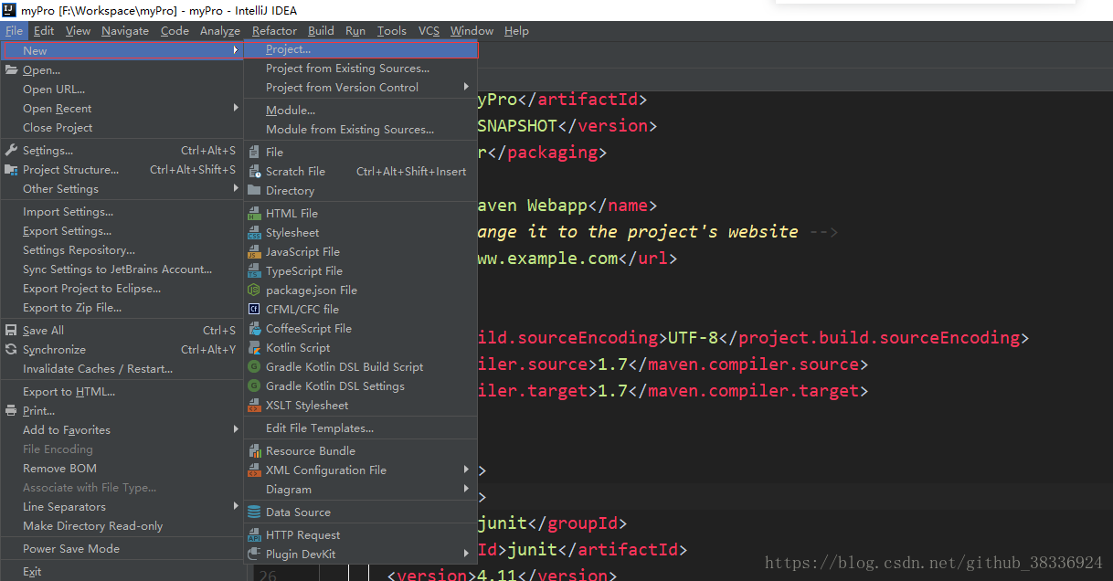Click the JavaScript File icon
Image resolution: width=1113 pixels, height=581 pixels.
(254, 251)
